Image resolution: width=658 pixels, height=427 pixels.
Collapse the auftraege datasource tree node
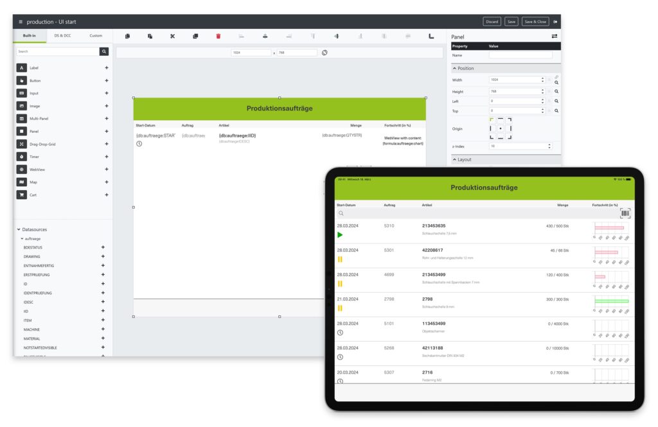[x=31, y=239]
